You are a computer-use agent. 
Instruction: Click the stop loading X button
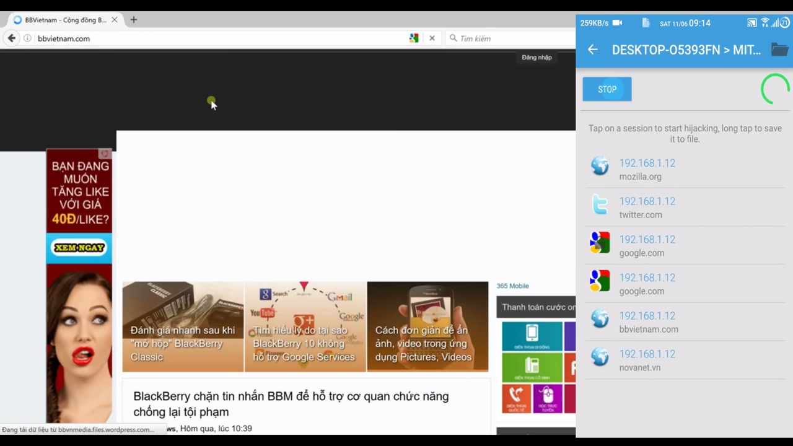(432, 38)
